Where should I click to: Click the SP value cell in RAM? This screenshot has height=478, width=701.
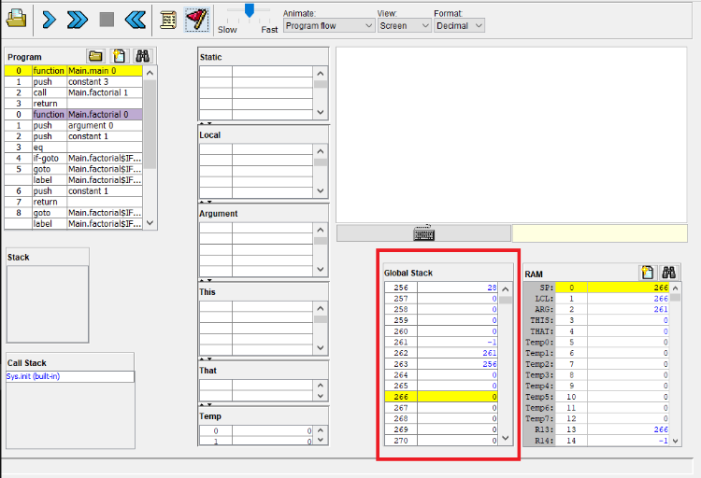[x=629, y=288]
